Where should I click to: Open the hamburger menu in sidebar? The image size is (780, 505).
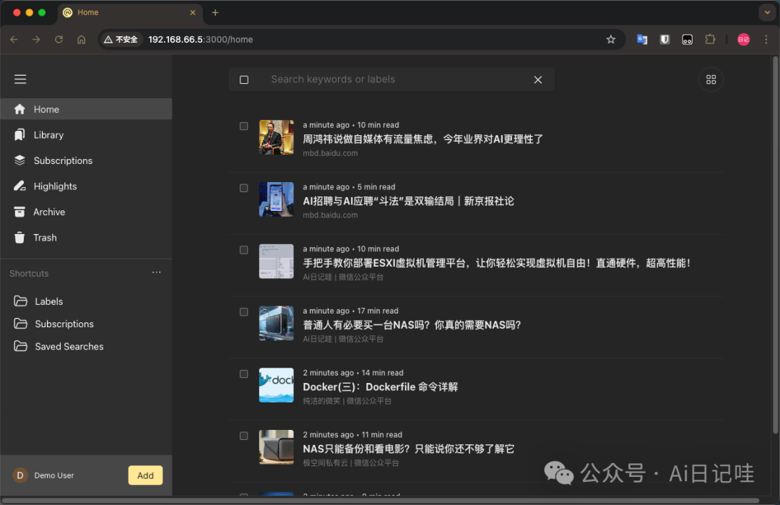pos(20,79)
